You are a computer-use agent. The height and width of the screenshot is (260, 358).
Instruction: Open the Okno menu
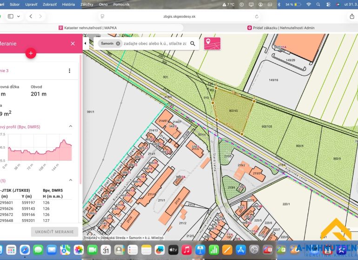103,4
